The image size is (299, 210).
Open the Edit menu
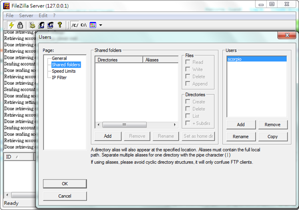click(43, 15)
